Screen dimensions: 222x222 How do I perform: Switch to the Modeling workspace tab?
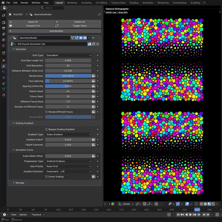tap(72, 3)
